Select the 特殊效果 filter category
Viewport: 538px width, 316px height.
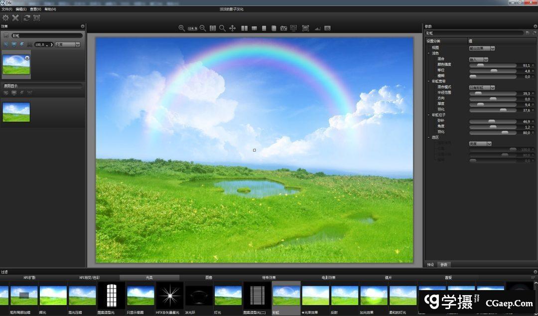pos(269,278)
